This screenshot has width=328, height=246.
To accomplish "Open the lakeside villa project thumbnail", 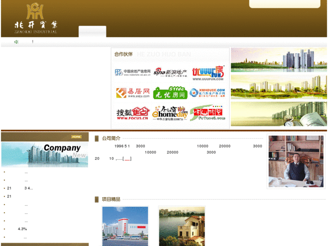I will (x=182, y=226).
